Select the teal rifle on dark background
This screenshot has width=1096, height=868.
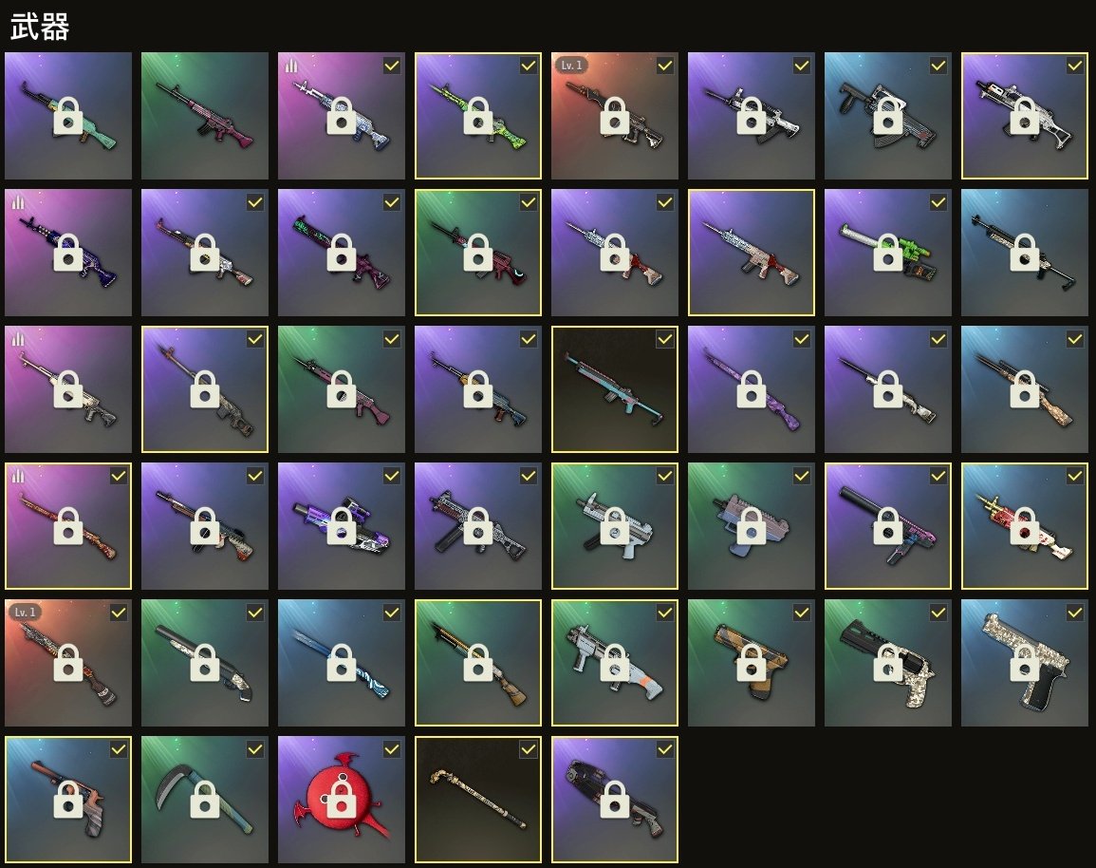pos(614,388)
